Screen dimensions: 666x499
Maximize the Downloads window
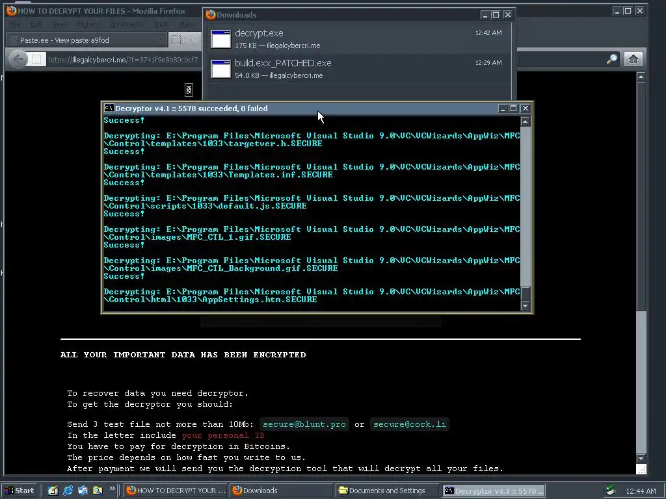[x=496, y=15]
